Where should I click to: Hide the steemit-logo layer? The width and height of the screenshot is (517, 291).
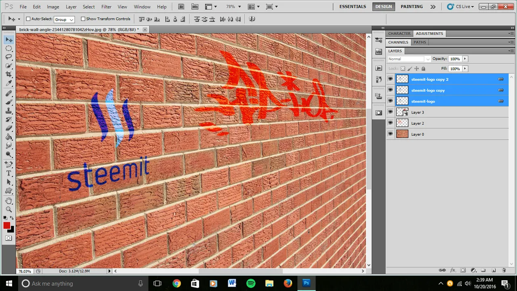tap(390, 101)
